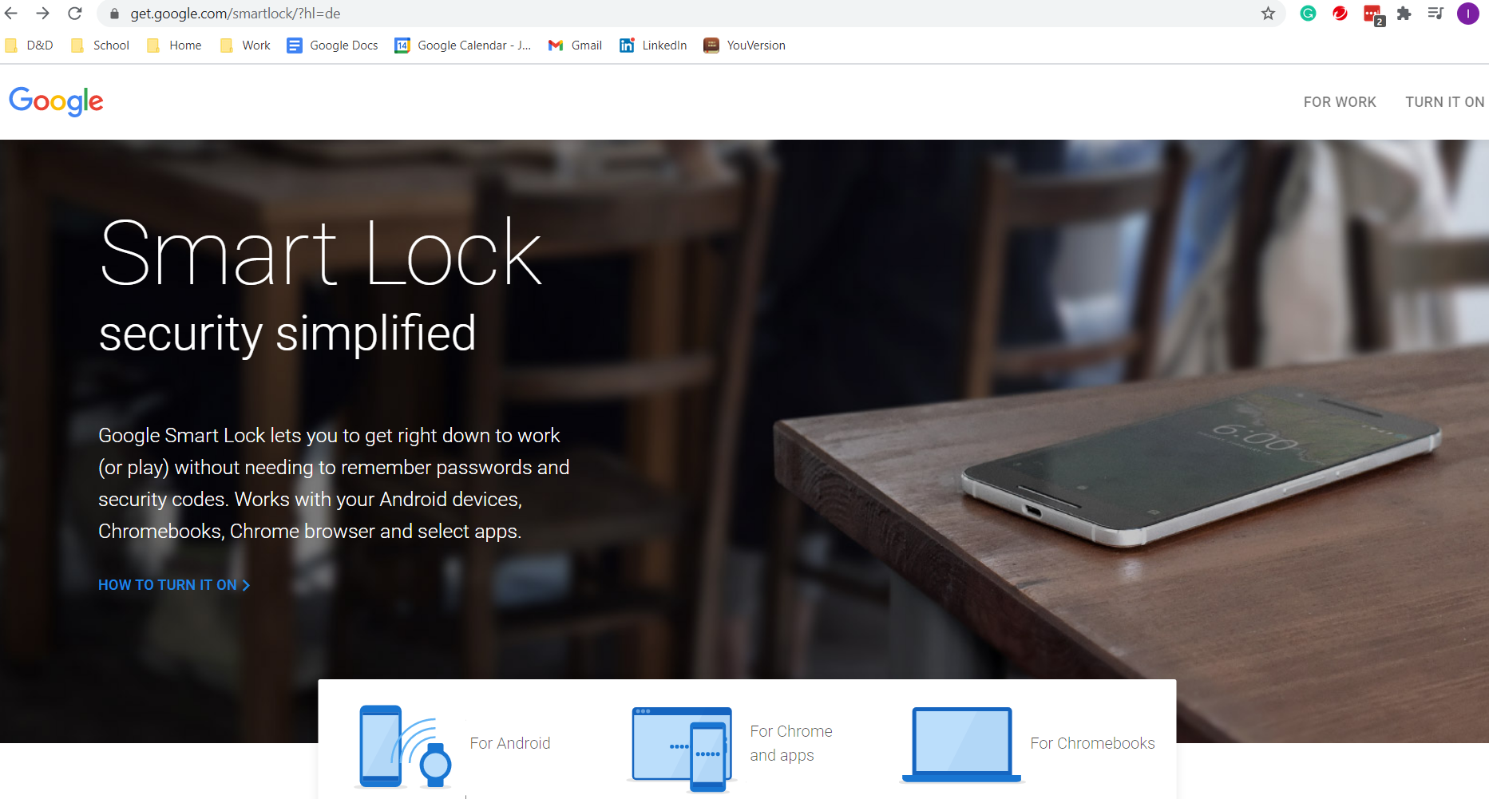1489x799 pixels.
Task: Open the Grammarly extension icon
Action: coord(1308,14)
